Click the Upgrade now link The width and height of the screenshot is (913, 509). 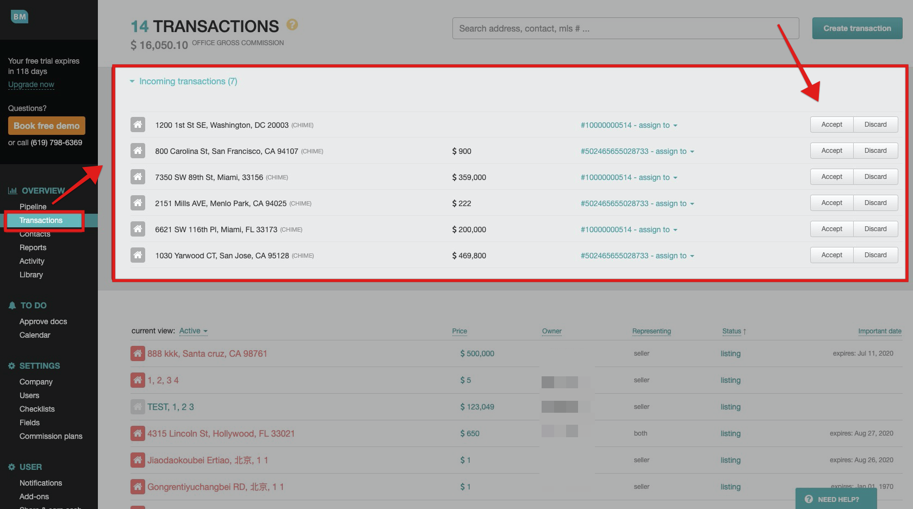coord(31,84)
